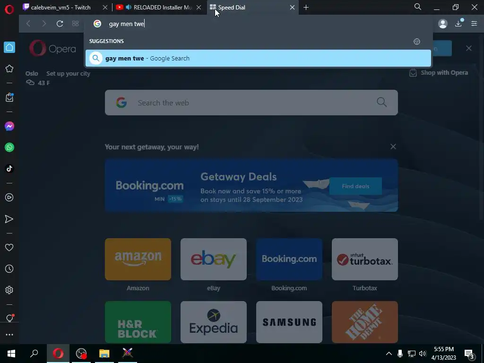The height and width of the screenshot is (363, 484).
Task: Open OBS Studio from taskbar
Action: 81,354
